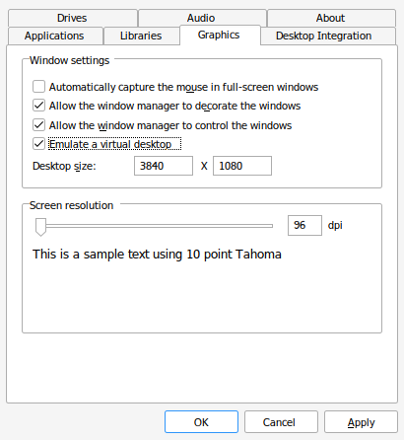Open the Drives tab
This screenshot has height=440, width=404.
(x=72, y=18)
